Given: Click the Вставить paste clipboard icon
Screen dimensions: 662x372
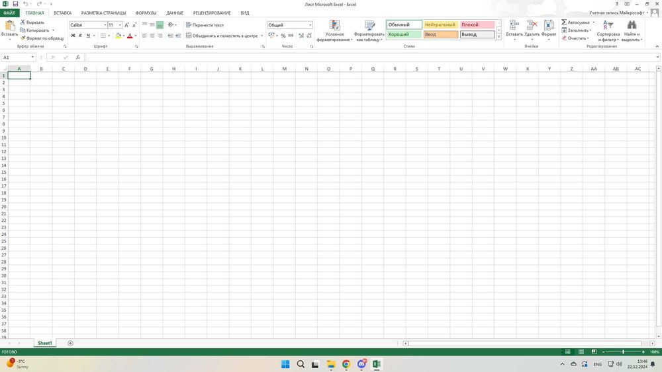Looking at the screenshot, I should [x=9, y=26].
